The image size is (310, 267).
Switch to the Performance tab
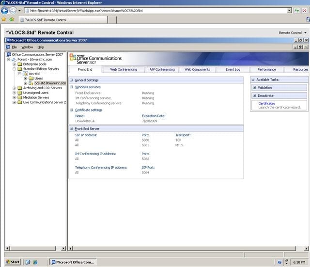point(266,69)
